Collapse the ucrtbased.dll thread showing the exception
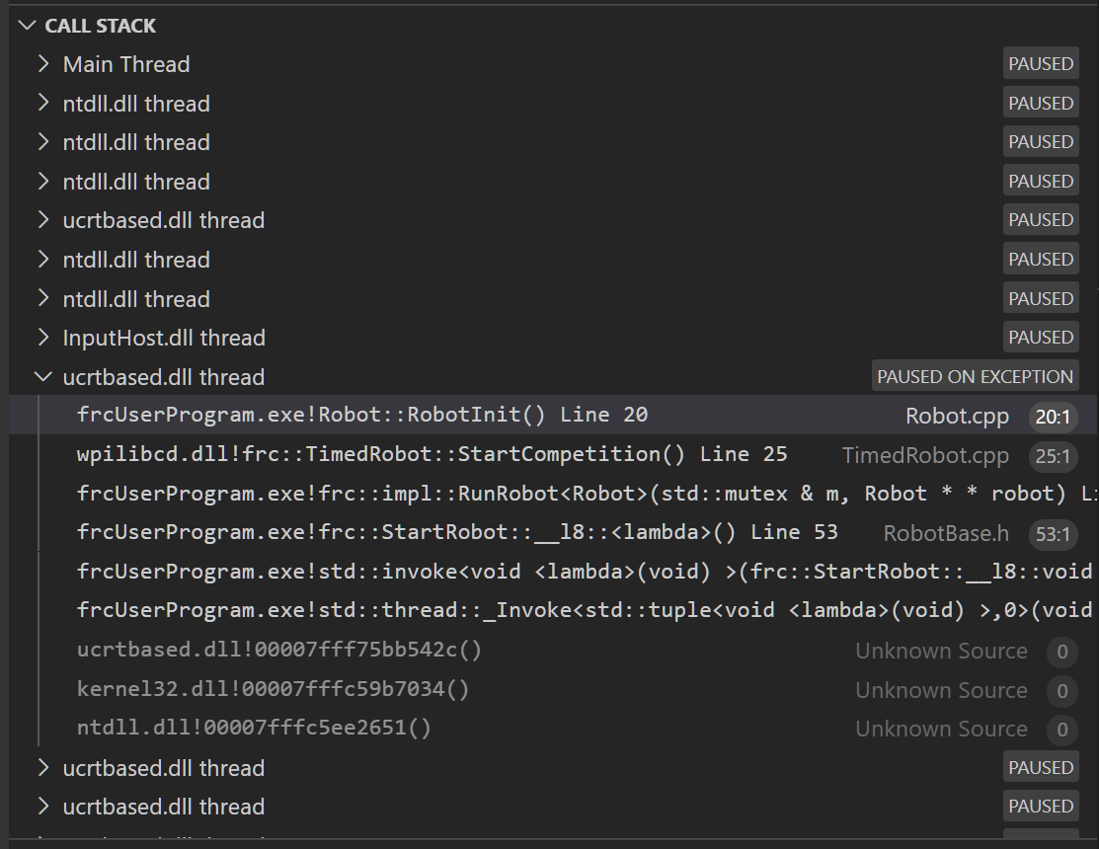The width and height of the screenshot is (1099, 849). 42,376
